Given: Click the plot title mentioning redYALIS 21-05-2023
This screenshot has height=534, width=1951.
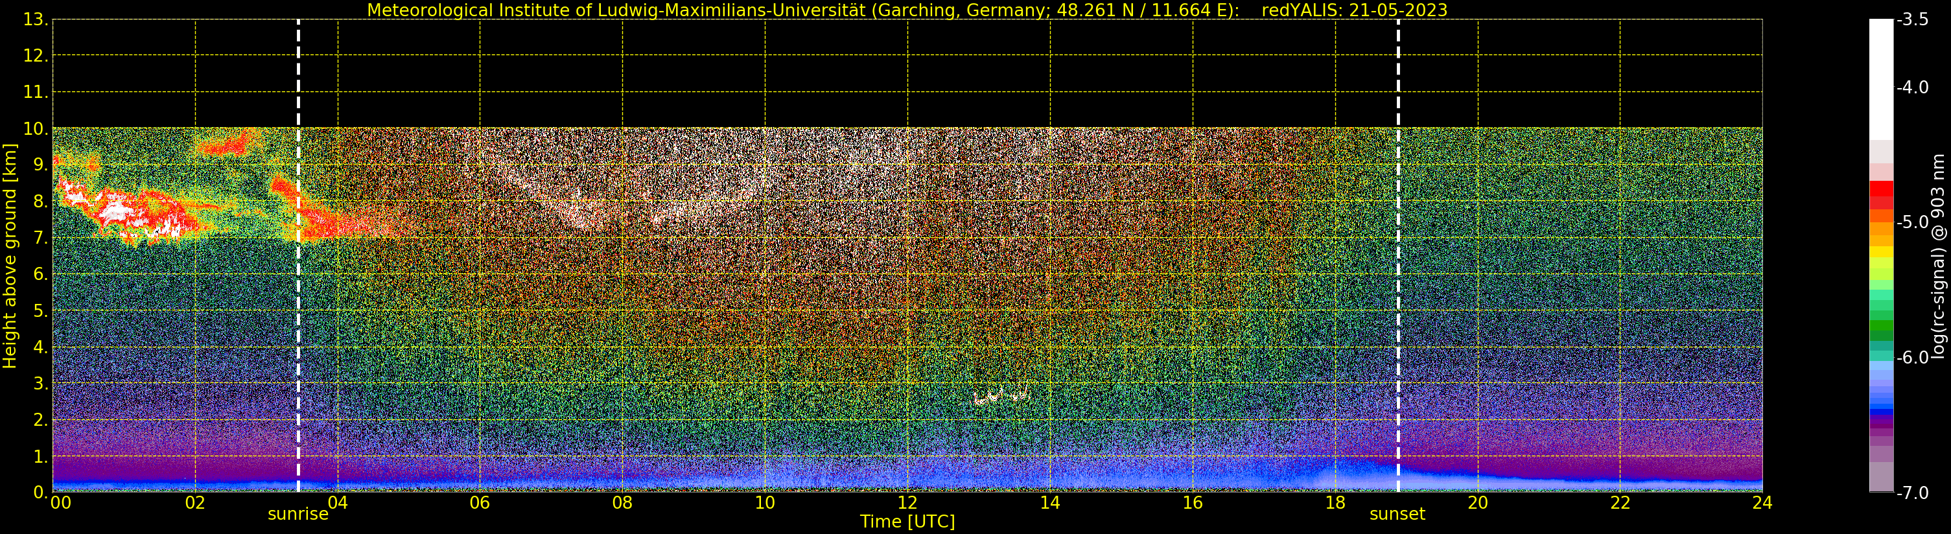Looking at the screenshot, I should tap(907, 10).
